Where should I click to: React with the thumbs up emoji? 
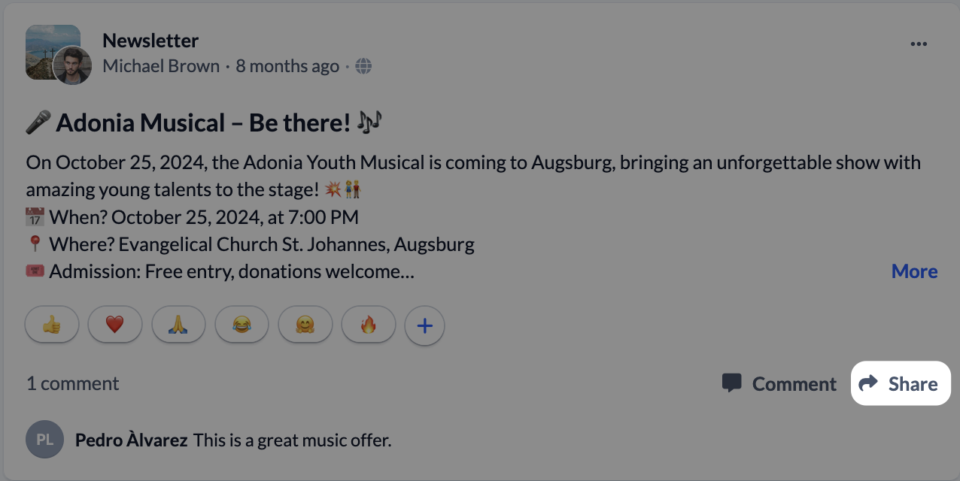tap(52, 325)
